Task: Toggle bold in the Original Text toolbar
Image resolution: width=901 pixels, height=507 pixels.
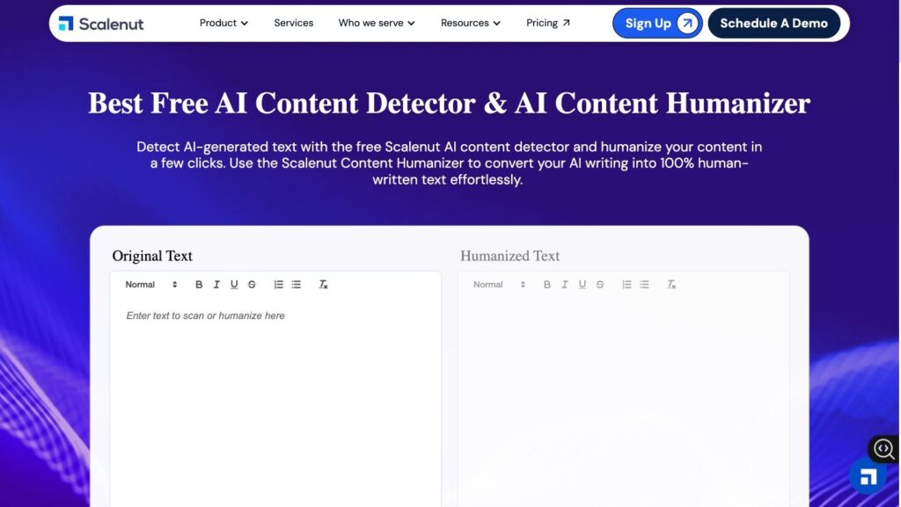Action: [x=199, y=285]
